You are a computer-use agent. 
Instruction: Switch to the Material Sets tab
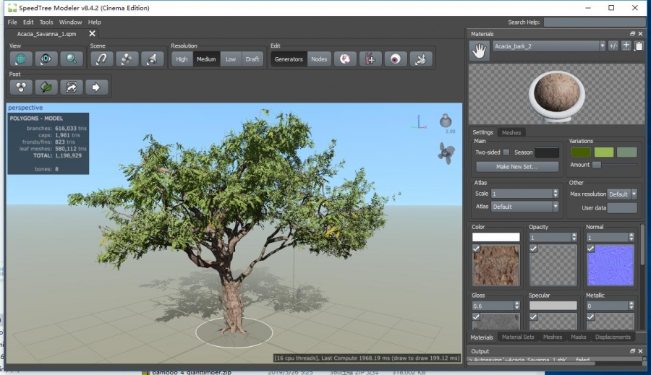(517, 337)
